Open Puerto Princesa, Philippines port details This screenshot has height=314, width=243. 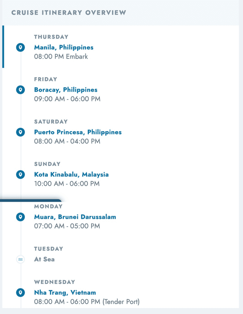coord(78,132)
